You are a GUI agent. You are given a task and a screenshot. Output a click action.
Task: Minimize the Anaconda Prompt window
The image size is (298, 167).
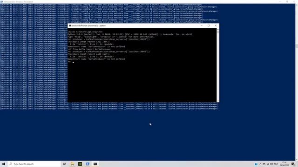click(202, 26)
